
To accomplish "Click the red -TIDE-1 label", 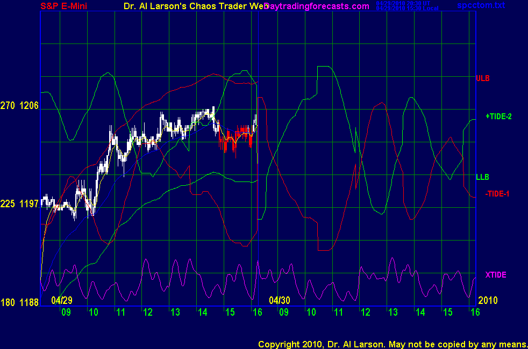I will pos(497,194).
